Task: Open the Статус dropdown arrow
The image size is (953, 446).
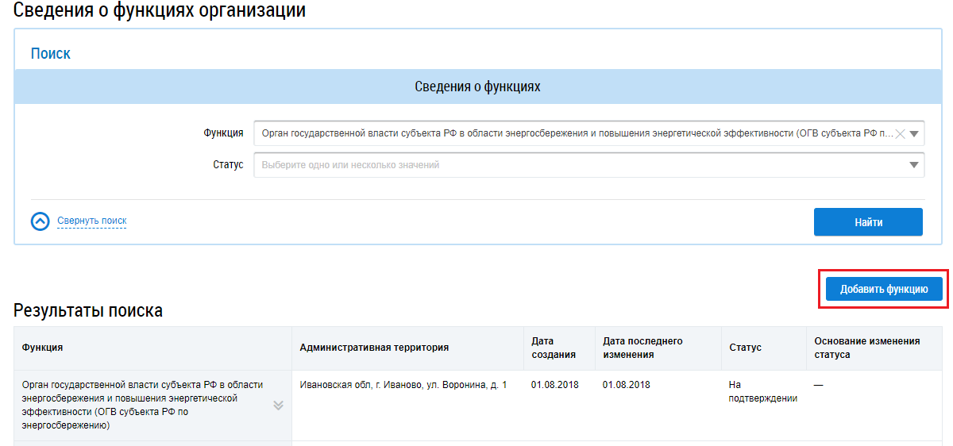Action: tap(915, 165)
